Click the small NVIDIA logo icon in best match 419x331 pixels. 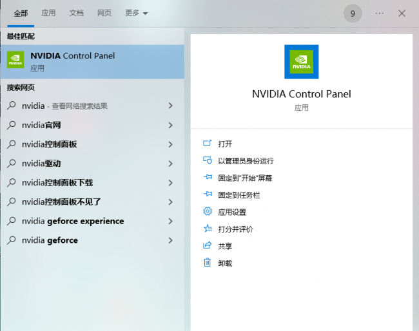click(15, 60)
